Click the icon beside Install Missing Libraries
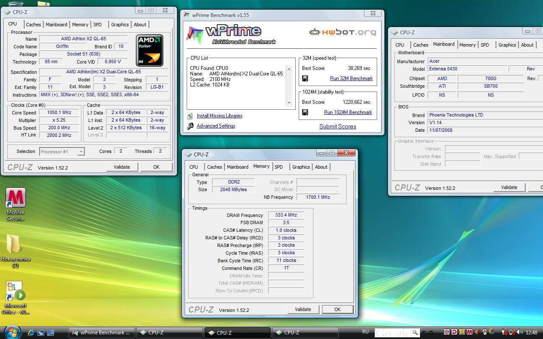The width and height of the screenshot is (543, 339). point(190,116)
